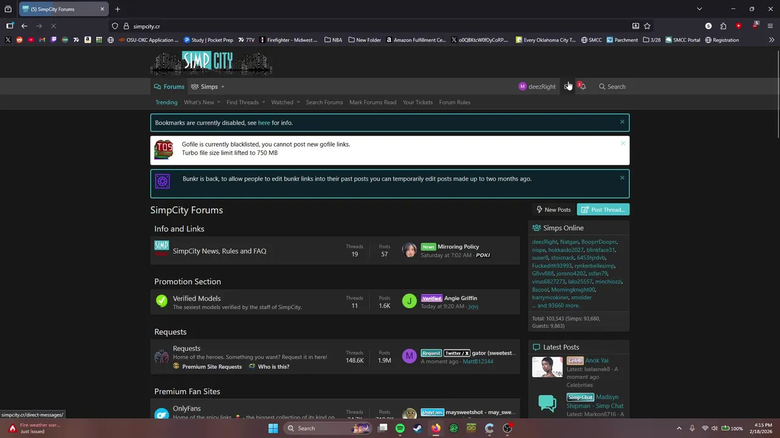
Task: Click the New Posts button
Action: [x=553, y=209]
